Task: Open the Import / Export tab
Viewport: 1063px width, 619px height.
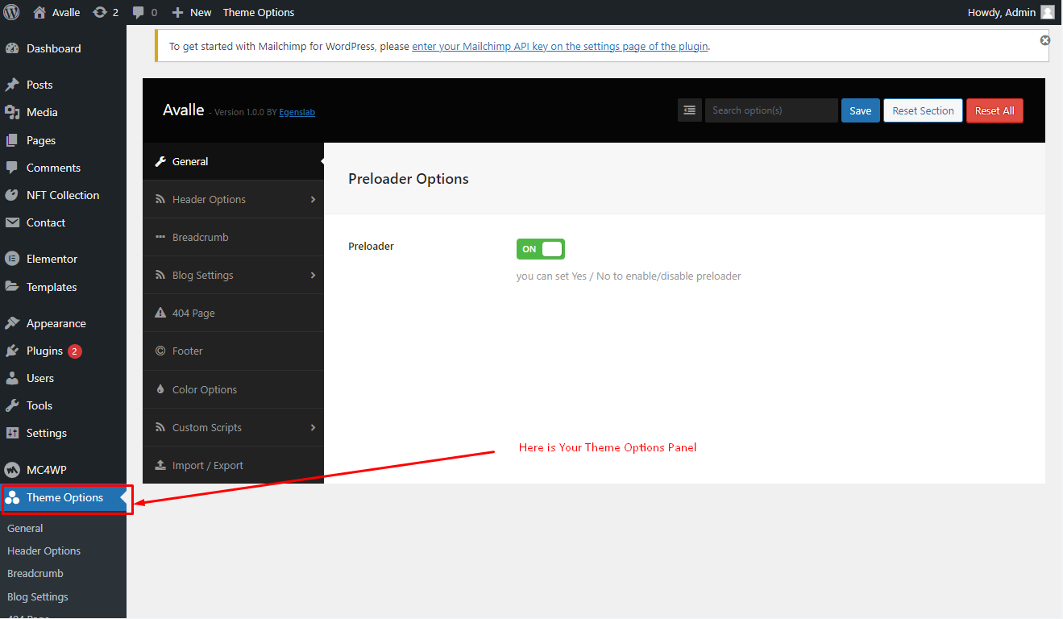Action: pyautogui.click(x=233, y=465)
